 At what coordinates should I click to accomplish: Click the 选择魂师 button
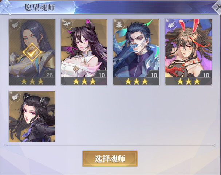coord(110,159)
